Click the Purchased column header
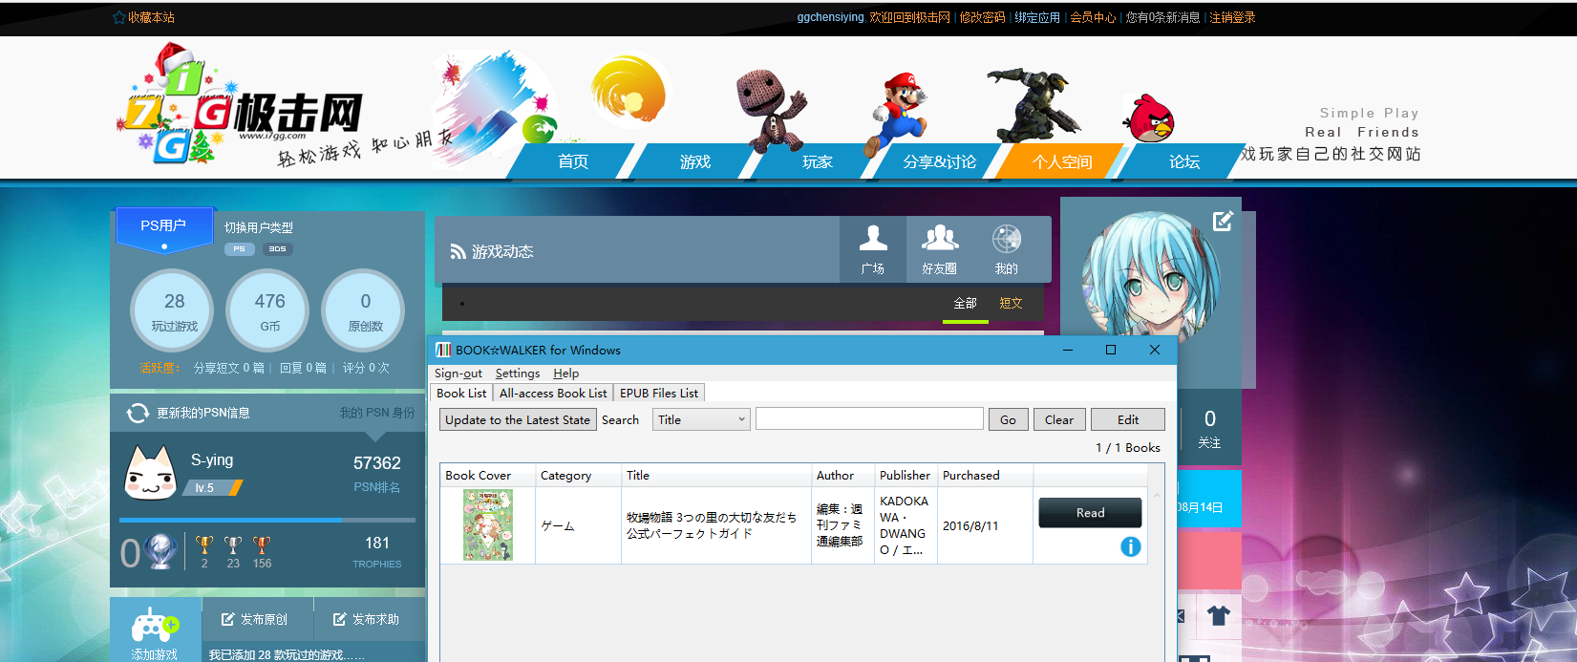This screenshot has height=662, width=1577. tap(986, 475)
